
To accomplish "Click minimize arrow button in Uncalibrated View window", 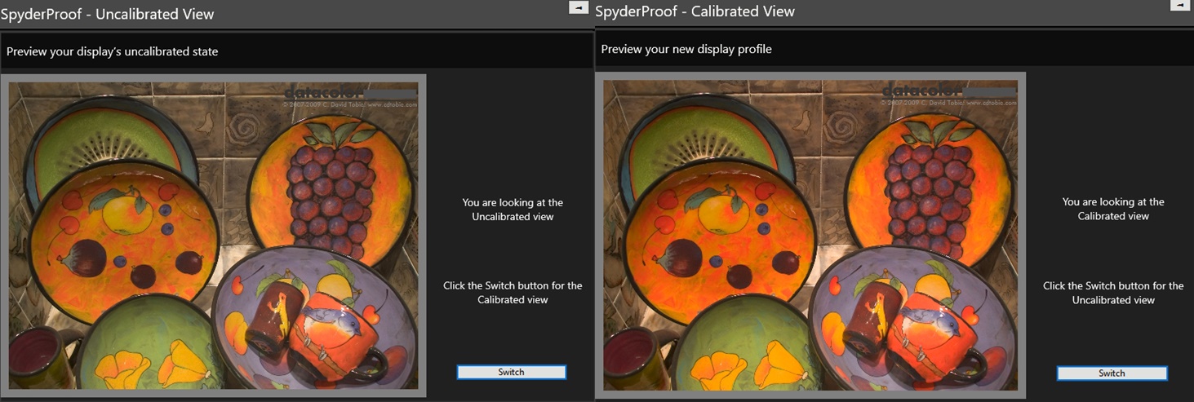I will click(578, 7).
